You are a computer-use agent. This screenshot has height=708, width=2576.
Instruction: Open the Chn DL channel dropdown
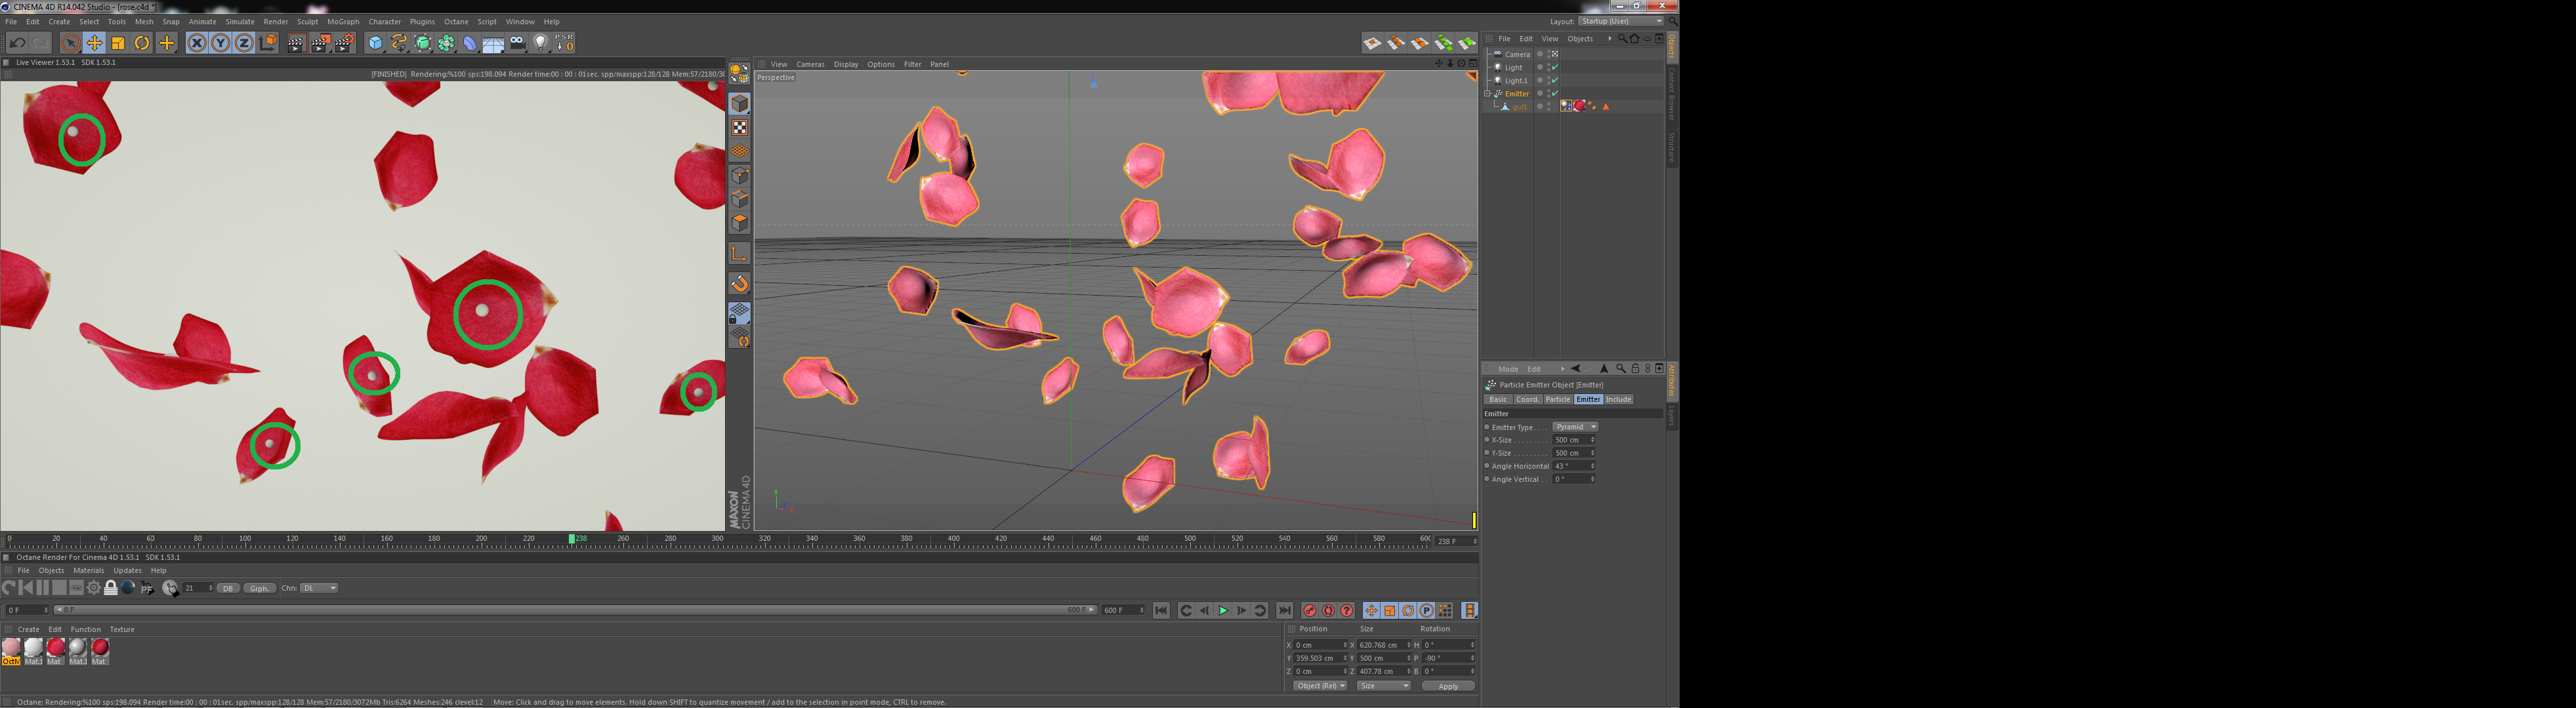(x=320, y=588)
